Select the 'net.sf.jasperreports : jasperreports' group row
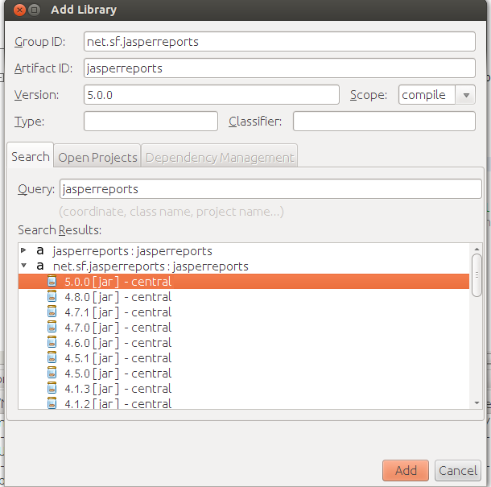 click(244, 266)
